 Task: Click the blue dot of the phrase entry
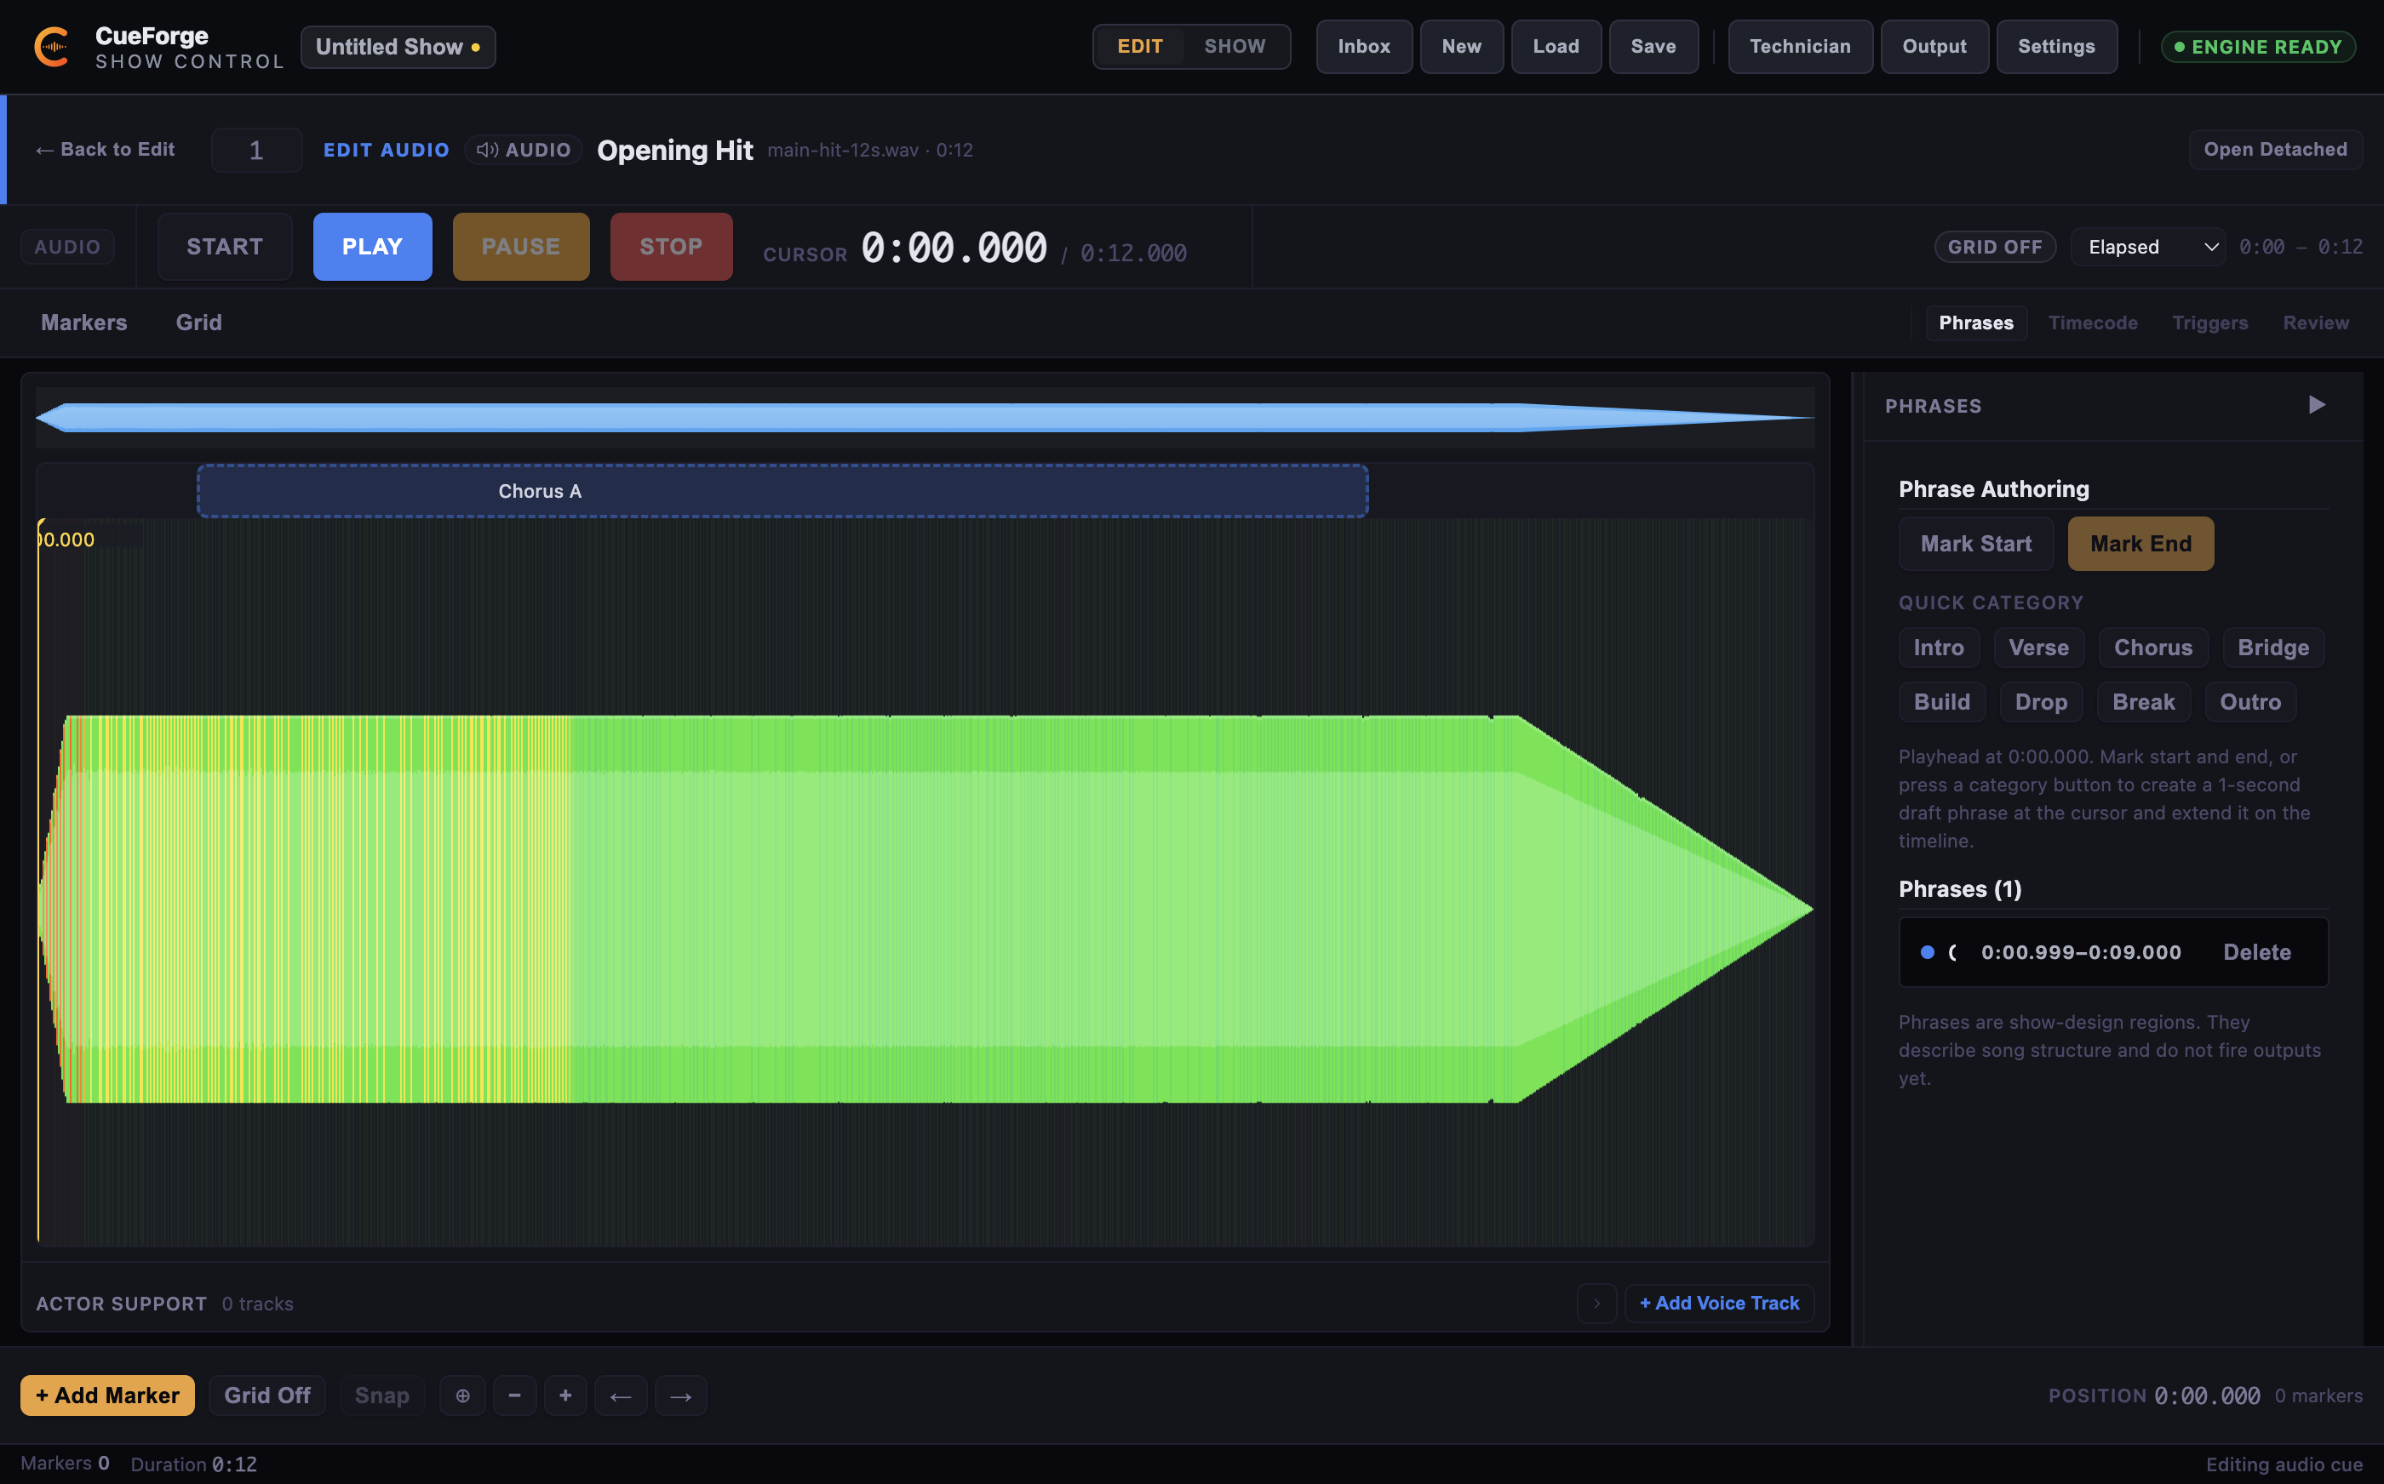coord(1927,952)
